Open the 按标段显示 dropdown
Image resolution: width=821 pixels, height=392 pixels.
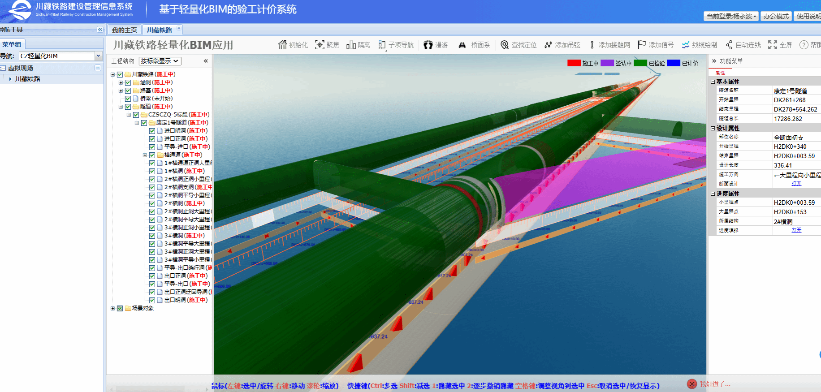[x=160, y=61]
